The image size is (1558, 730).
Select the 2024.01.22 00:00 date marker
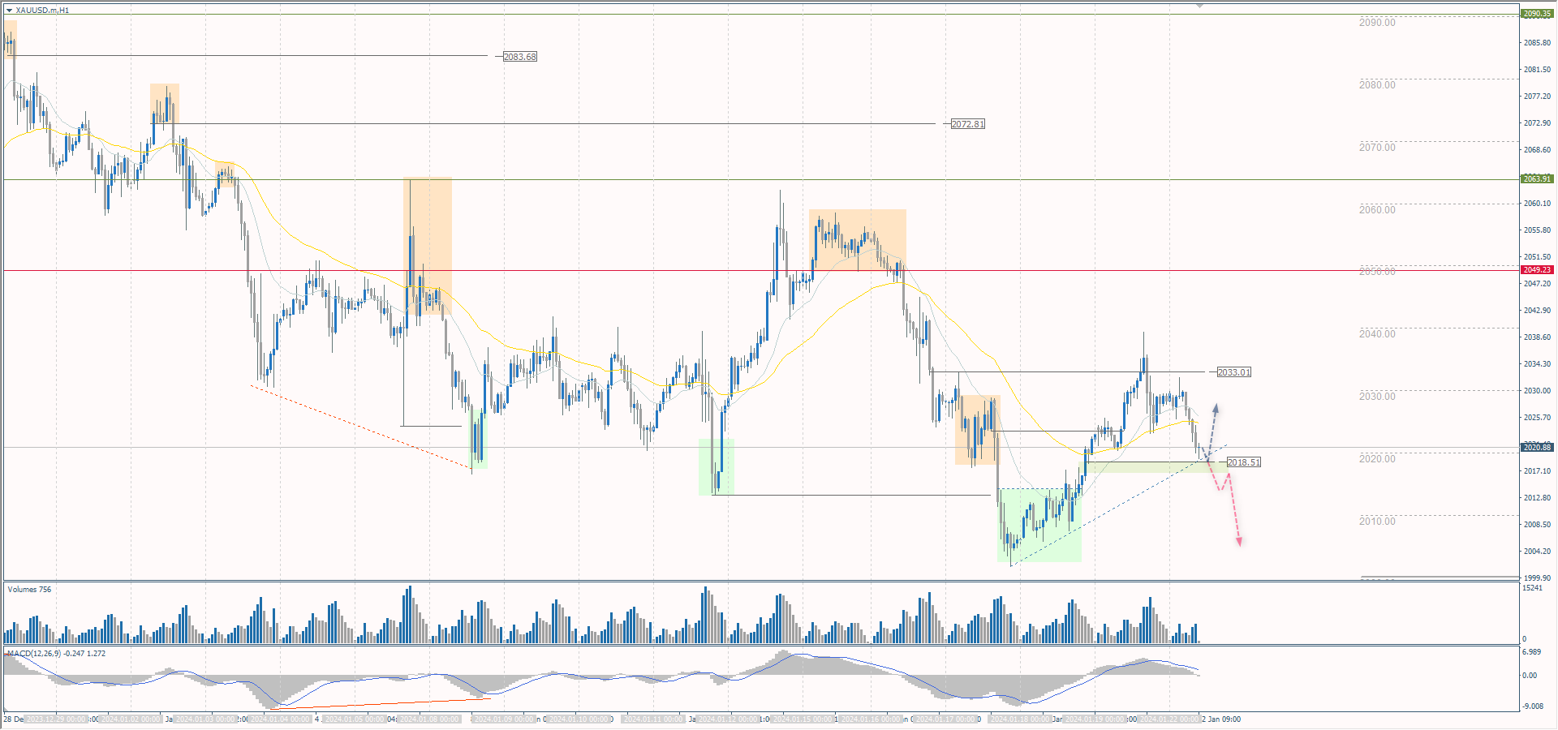click(1170, 719)
